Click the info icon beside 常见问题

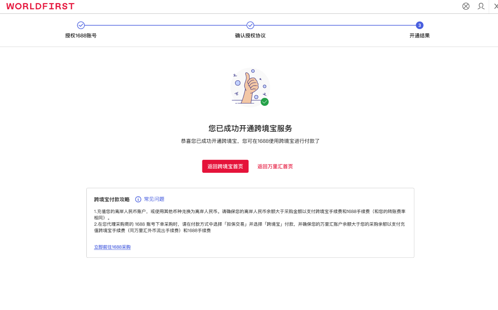[x=138, y=199]
